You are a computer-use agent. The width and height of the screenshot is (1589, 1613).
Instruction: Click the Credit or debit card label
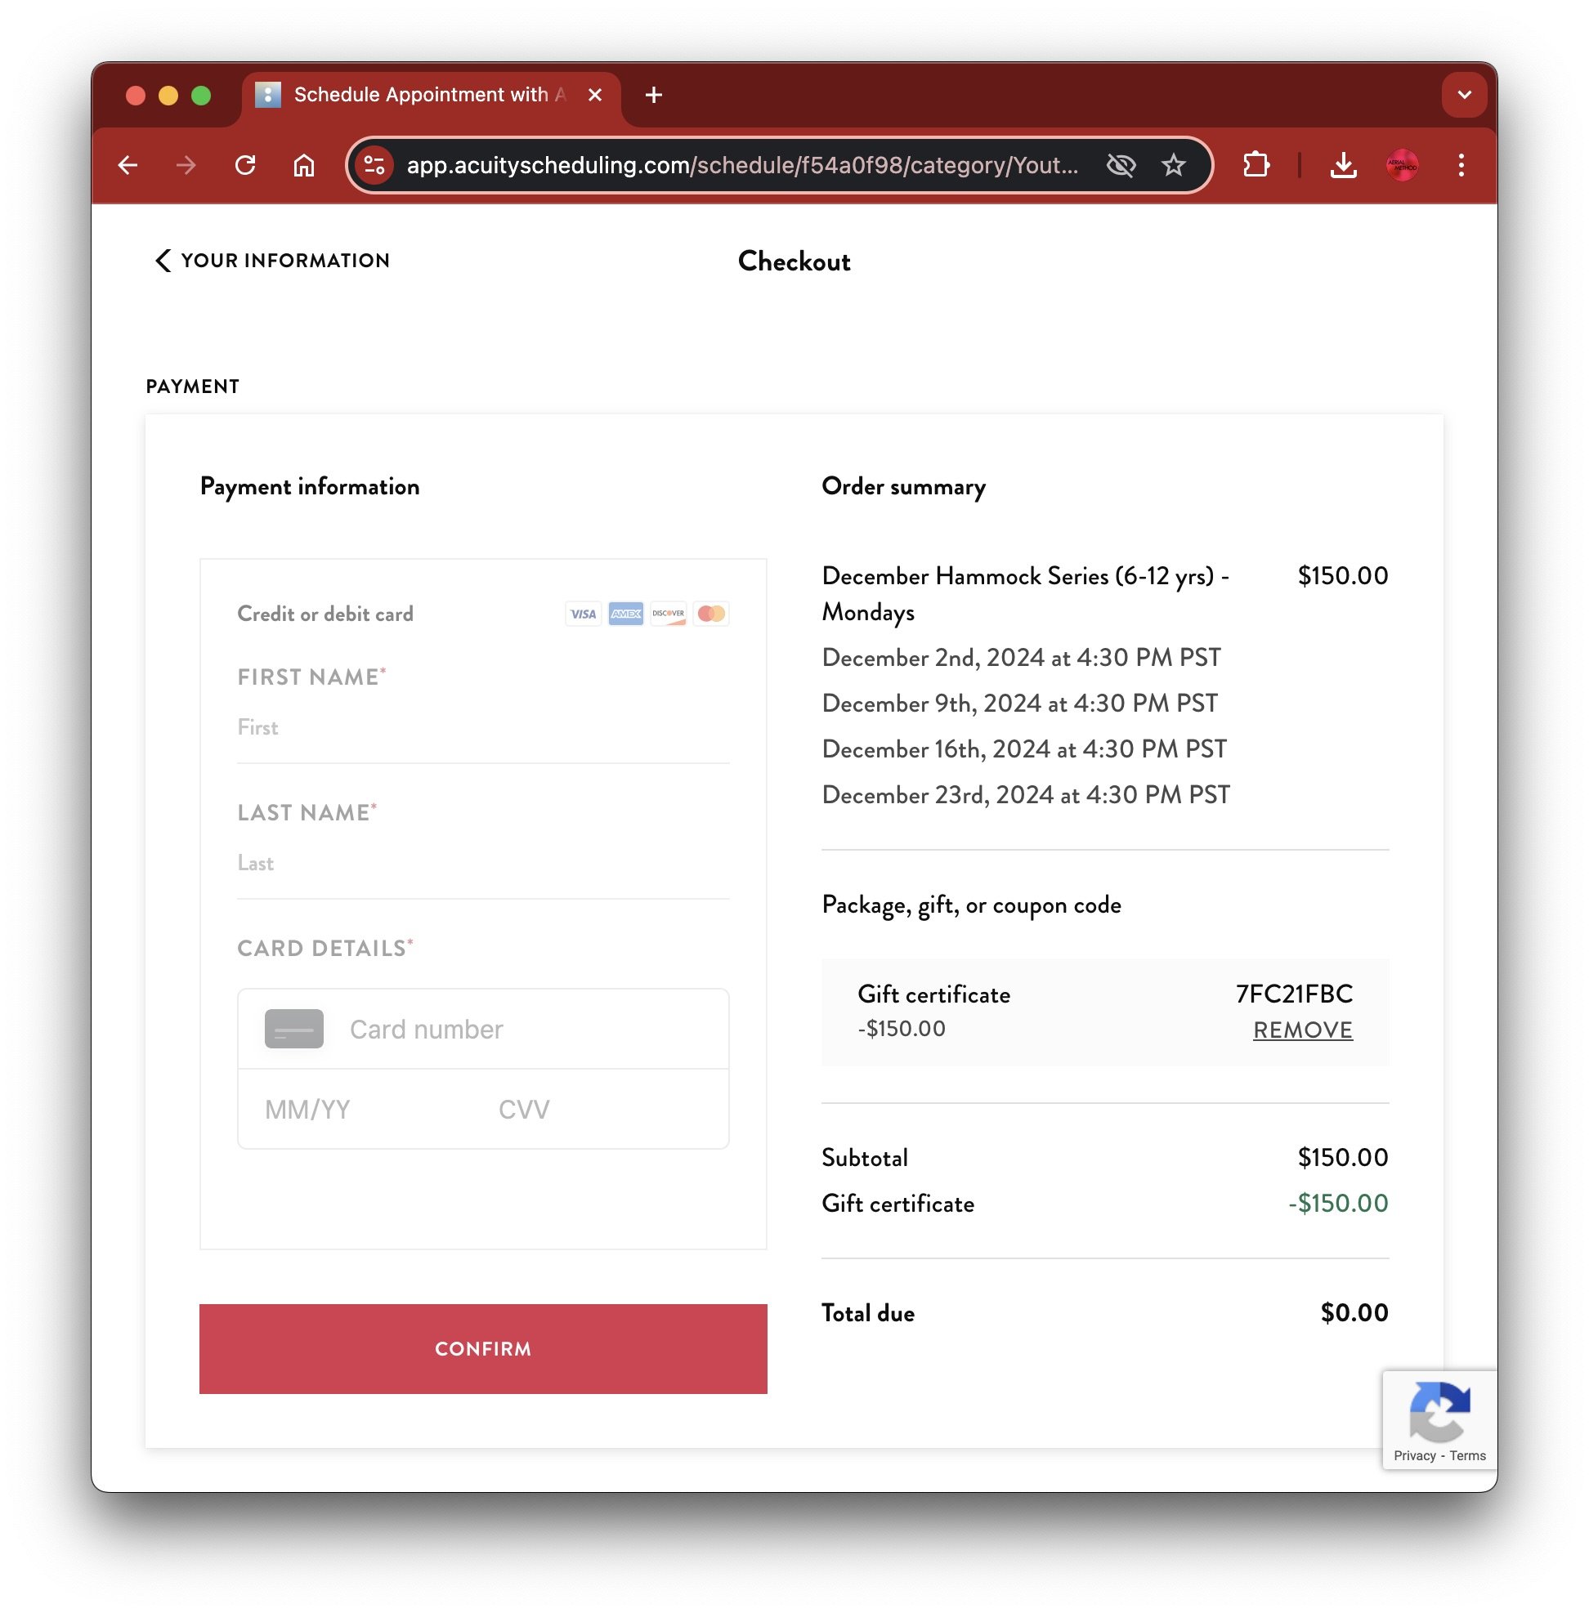pyautogui.click(x=325, y=614)
